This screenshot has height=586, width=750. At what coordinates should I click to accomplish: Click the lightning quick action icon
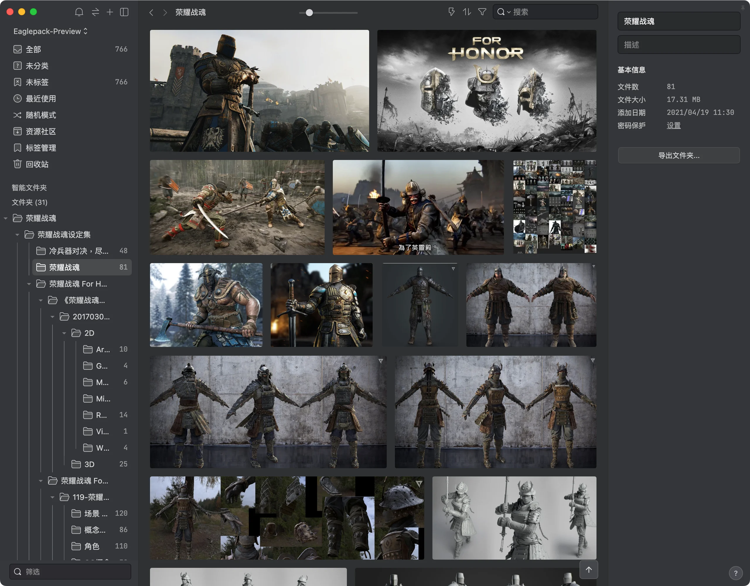tap(451, 12)
